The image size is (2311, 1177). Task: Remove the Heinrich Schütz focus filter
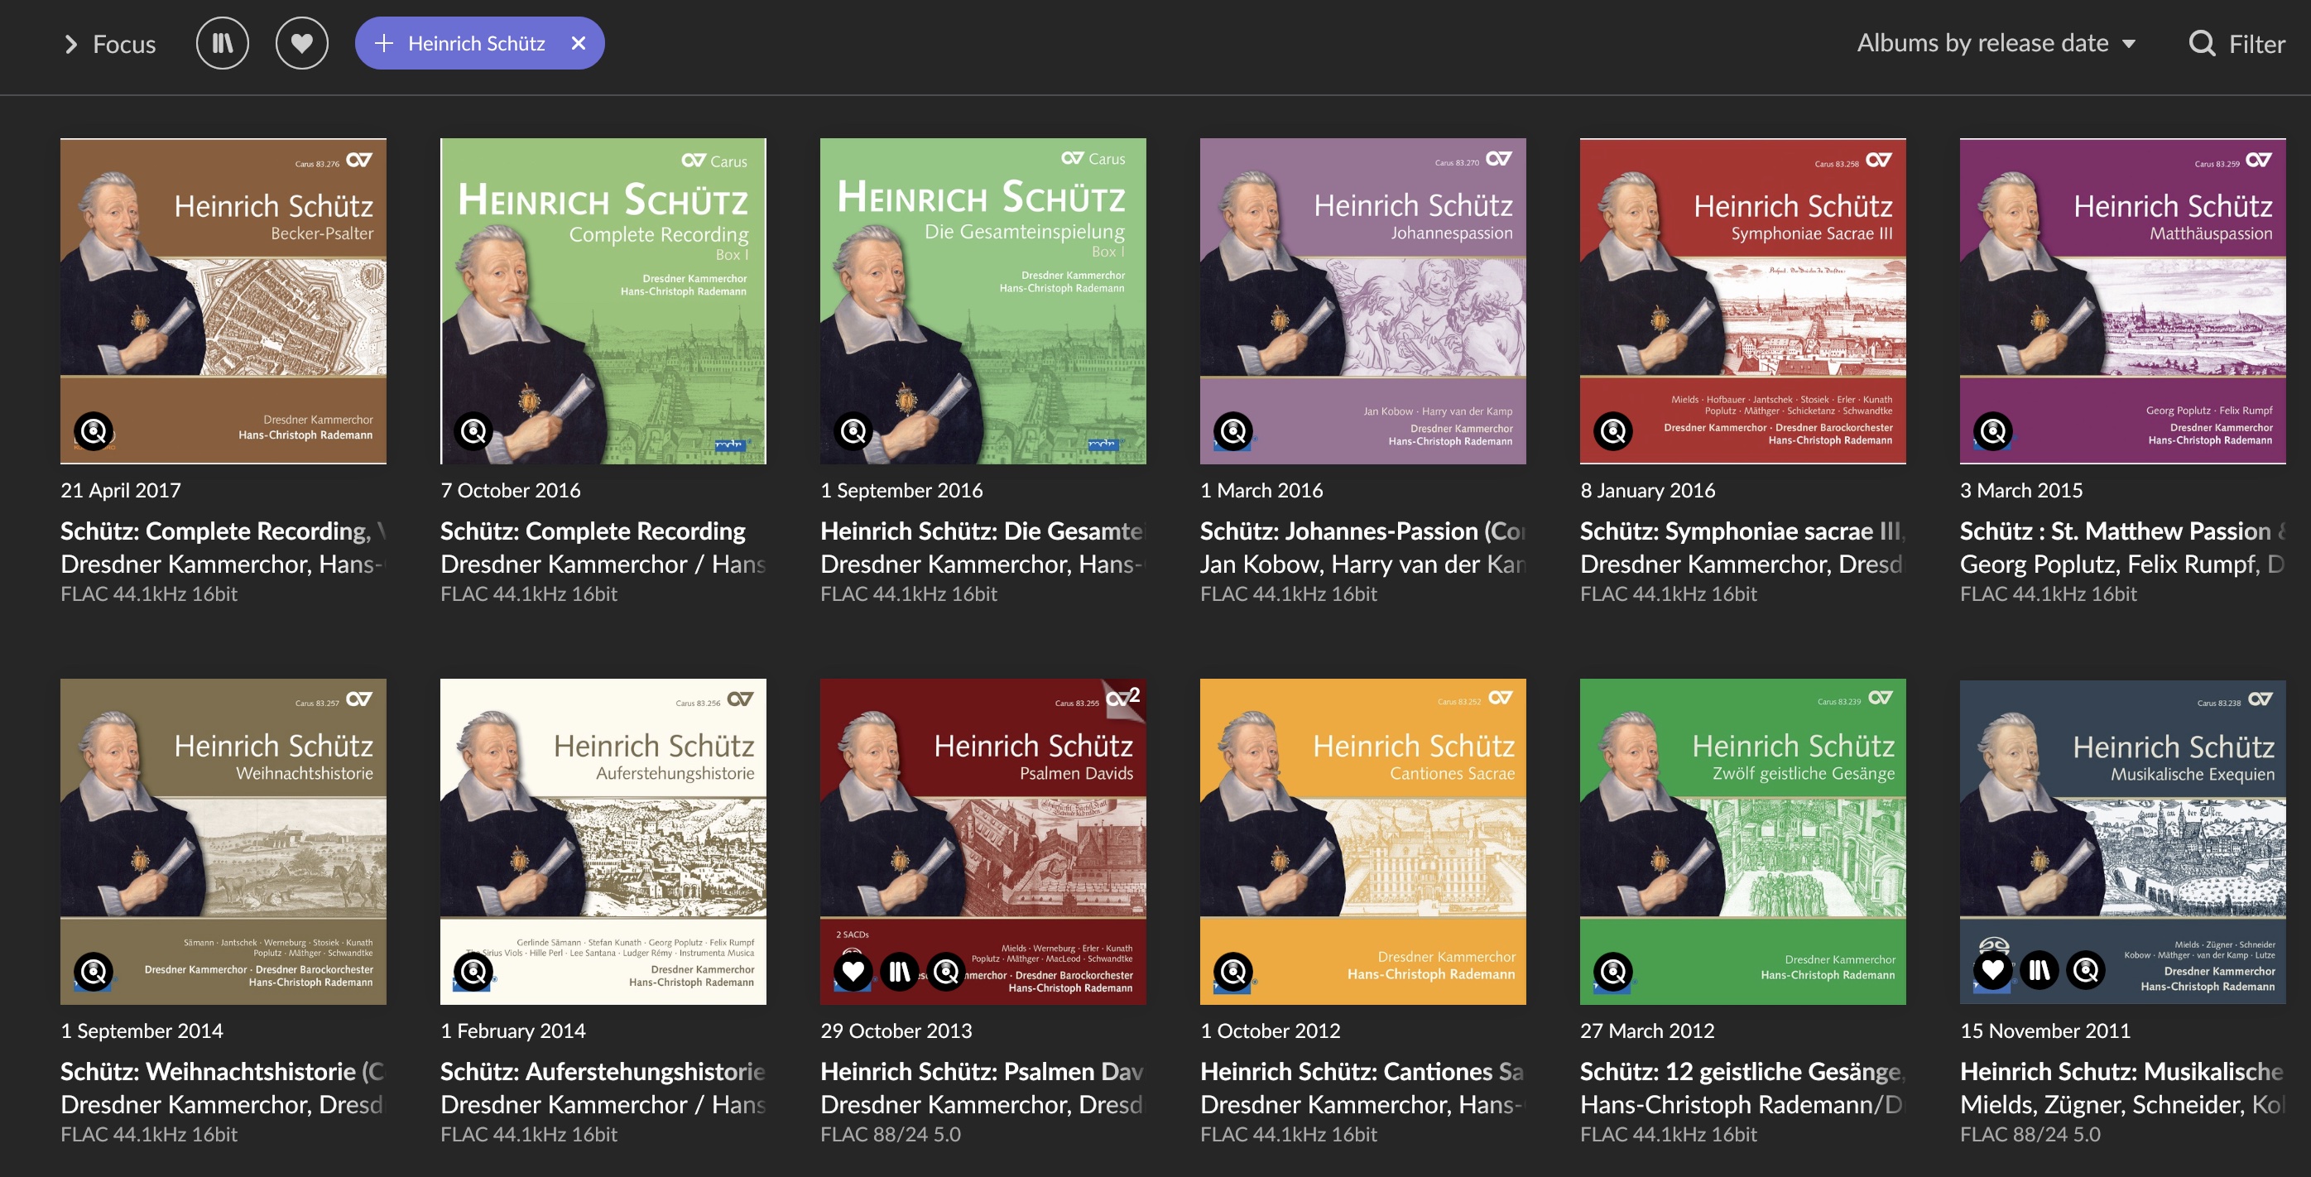(579, 43)
